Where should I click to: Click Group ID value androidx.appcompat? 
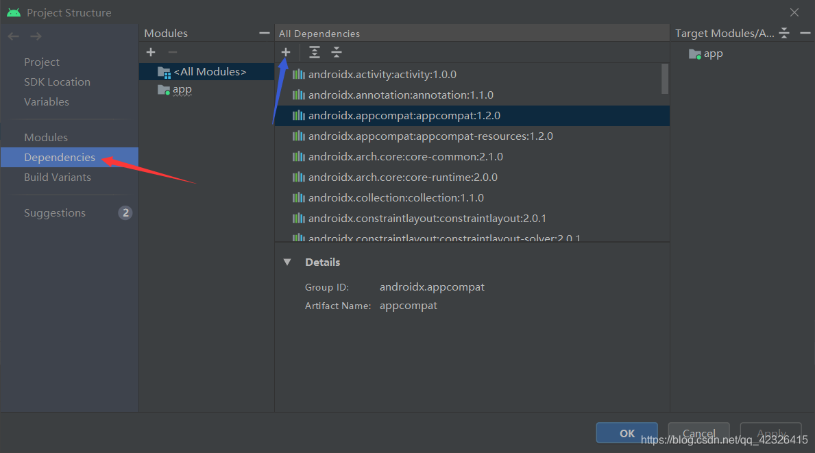click(432, 286)
